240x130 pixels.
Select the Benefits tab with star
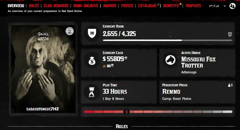click(172, 5)
